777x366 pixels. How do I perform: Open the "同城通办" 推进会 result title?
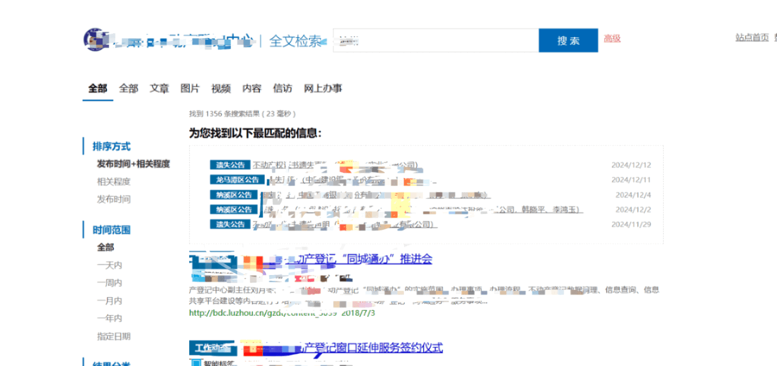coord(363,259)
